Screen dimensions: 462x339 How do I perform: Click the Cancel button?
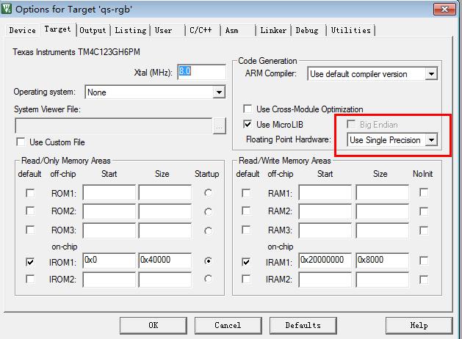click(228, 326)
